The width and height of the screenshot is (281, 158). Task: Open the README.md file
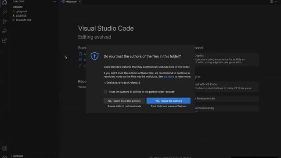tap(23, 20)
